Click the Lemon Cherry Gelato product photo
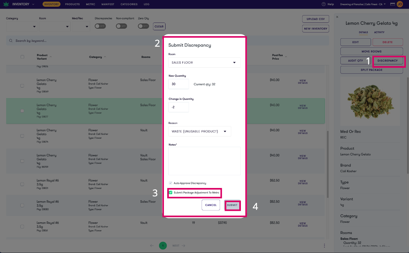 (370, 100)
